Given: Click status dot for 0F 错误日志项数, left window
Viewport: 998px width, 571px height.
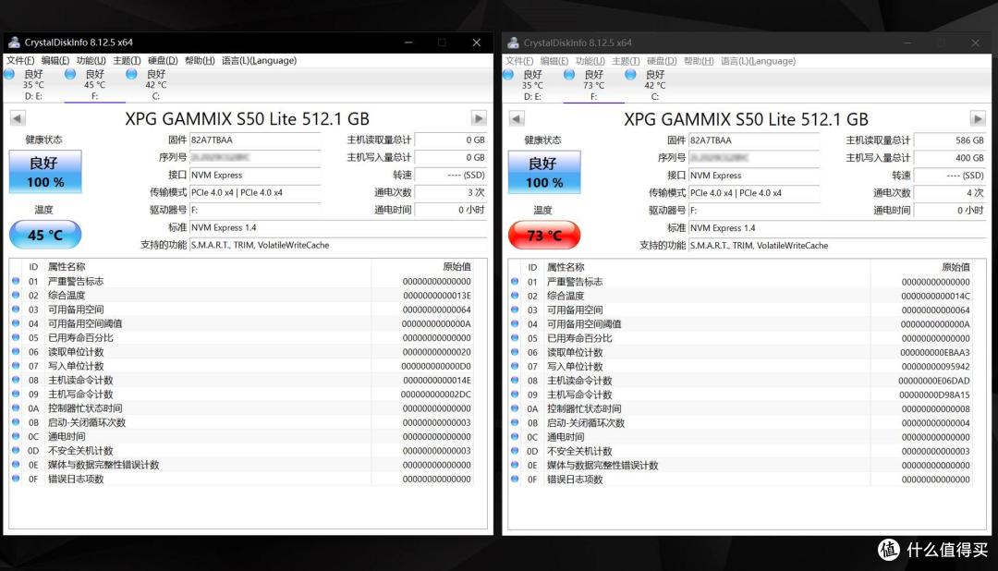Looking at the screenshot, I should 16,478.
